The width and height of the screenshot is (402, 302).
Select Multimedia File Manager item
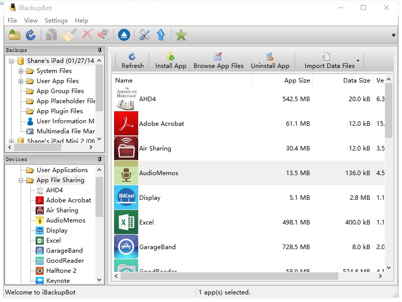coord(66,131)
